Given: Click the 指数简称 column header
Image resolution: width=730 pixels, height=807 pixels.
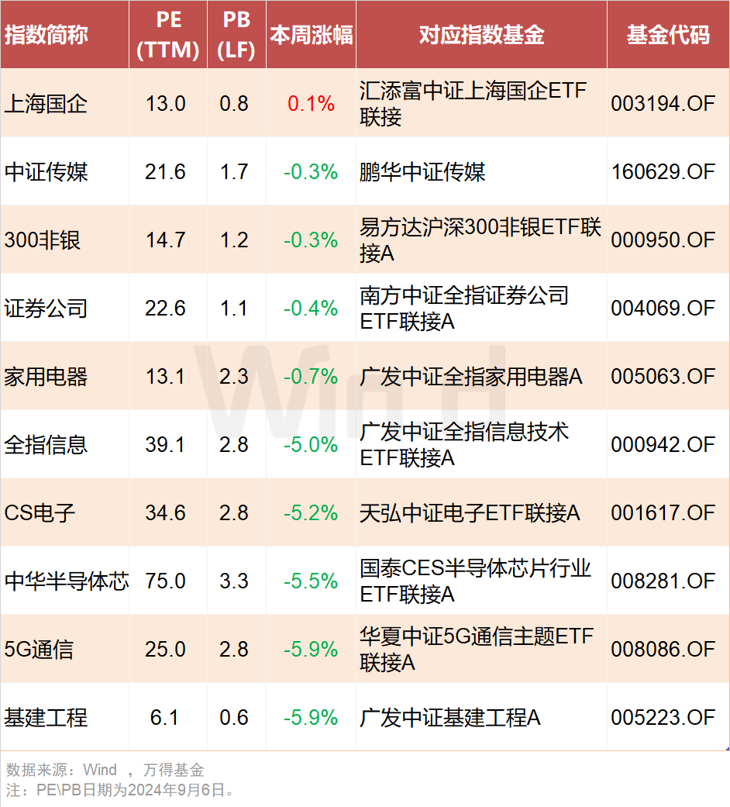Looking at the screenshot, I should [46, 35].
